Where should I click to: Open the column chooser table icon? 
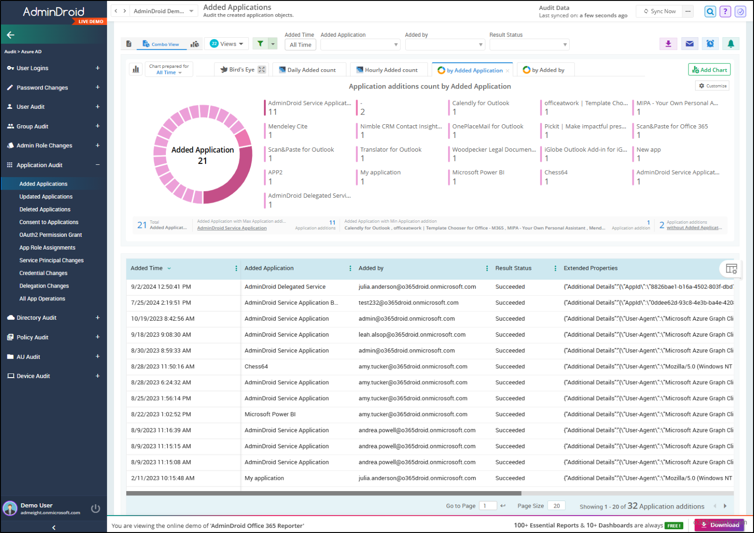(731, 269)
